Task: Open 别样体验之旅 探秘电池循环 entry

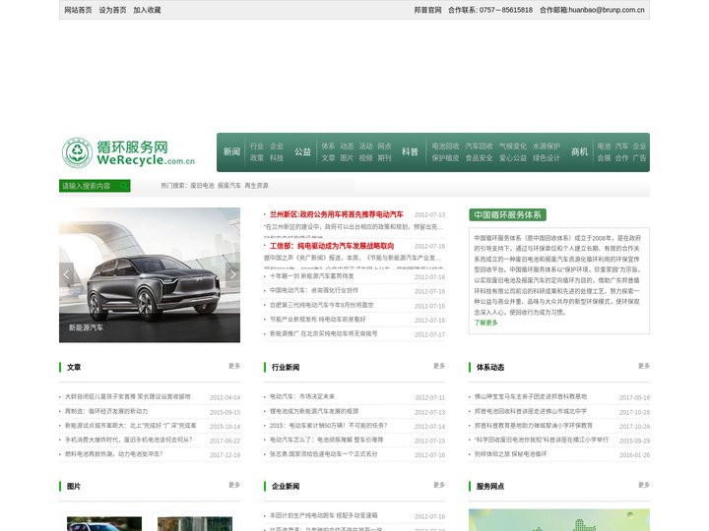Action: [510, 453]
